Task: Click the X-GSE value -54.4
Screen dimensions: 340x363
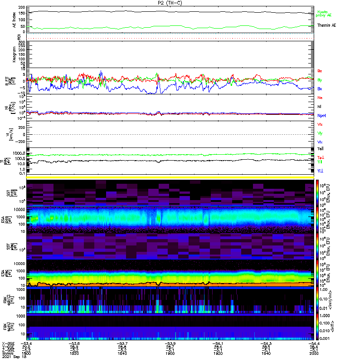Action: (314, 343)
